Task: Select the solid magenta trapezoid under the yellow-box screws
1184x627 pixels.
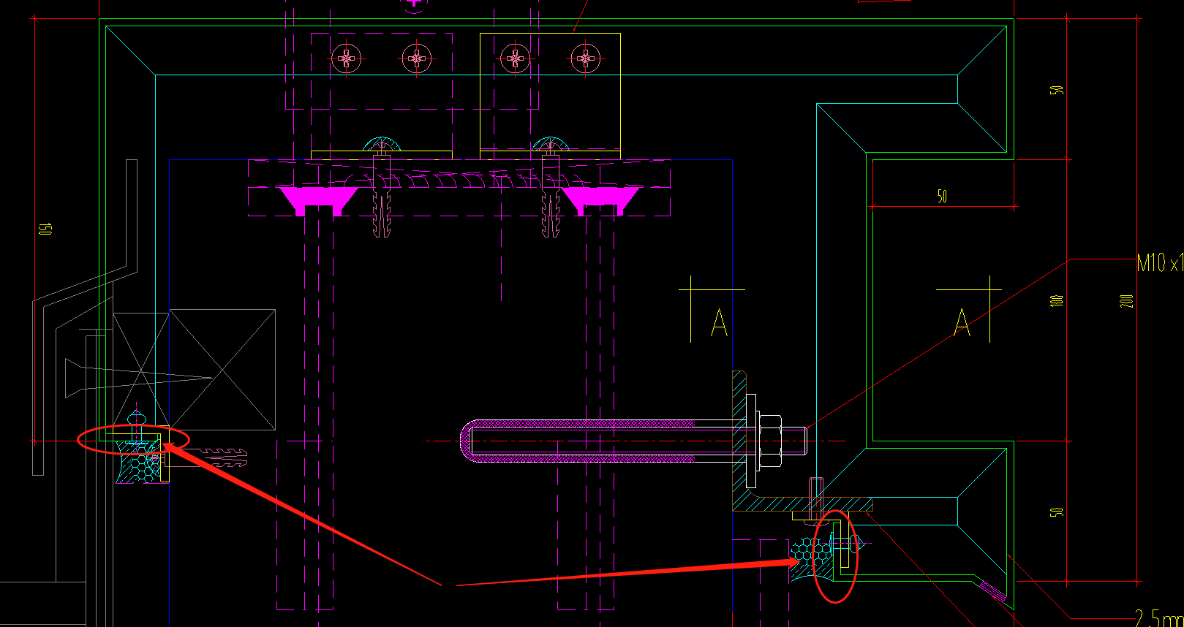Action: pyautogui.click(x=601, y=200)
